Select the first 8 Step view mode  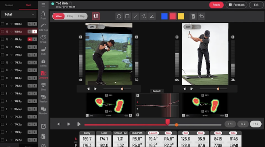click(70, 16)
